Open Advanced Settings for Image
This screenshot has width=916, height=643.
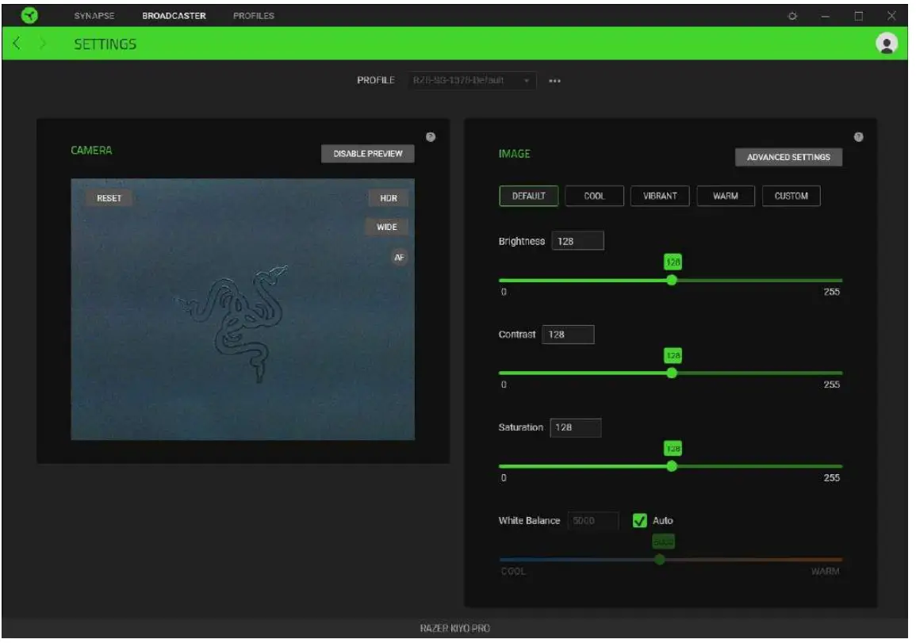(788, 158)
